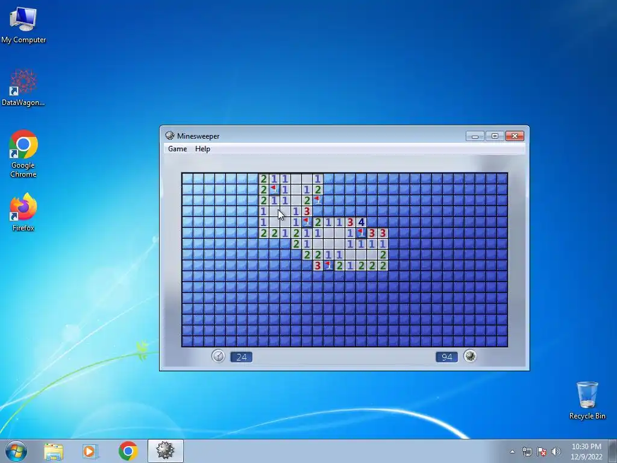Select the elapsed time value 24
617x463 pixels.
click(241, 357)
